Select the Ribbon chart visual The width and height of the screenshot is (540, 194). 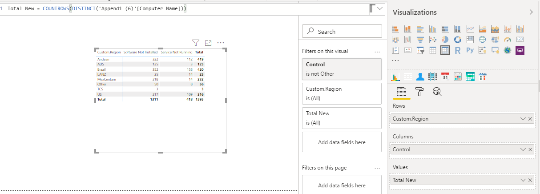click(395, 40)
